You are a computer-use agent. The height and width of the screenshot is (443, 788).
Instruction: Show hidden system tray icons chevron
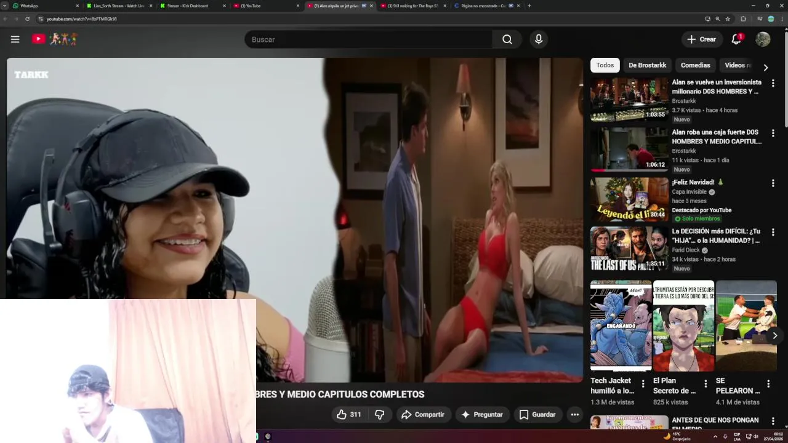(x=715, y=436)
